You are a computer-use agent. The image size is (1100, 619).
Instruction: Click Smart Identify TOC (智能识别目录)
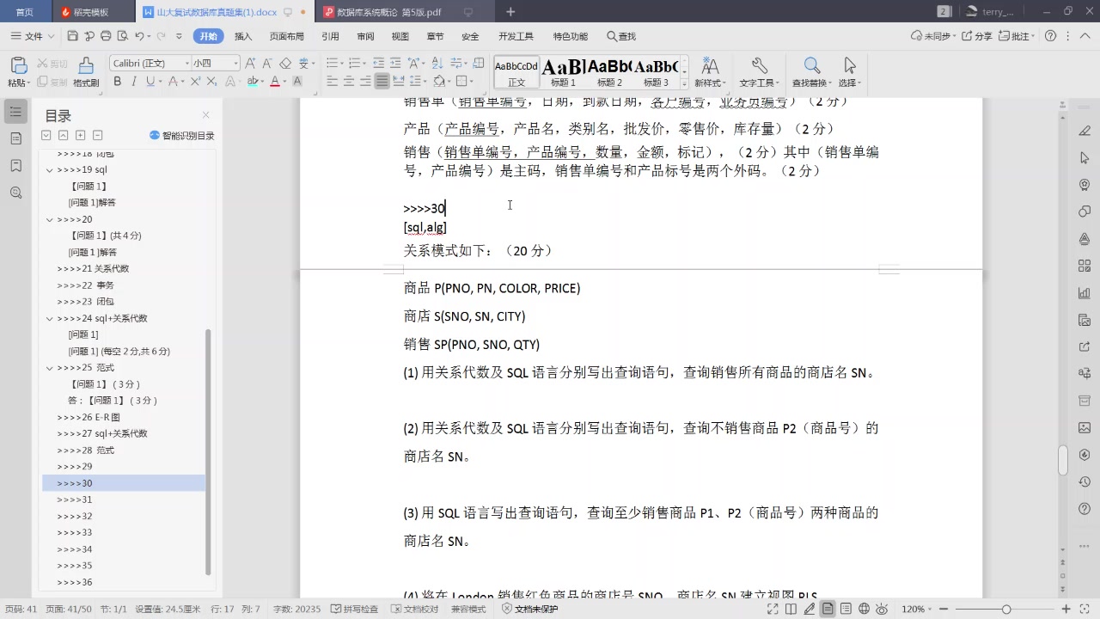tap(181, 136)
